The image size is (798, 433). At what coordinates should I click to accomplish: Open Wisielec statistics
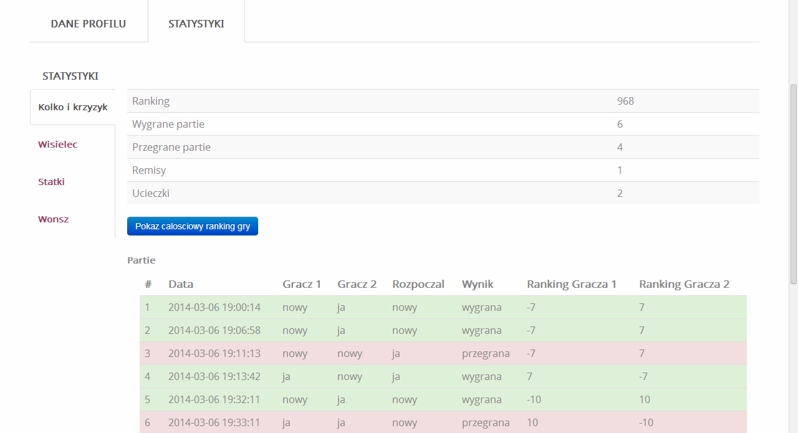coord(58,145)
